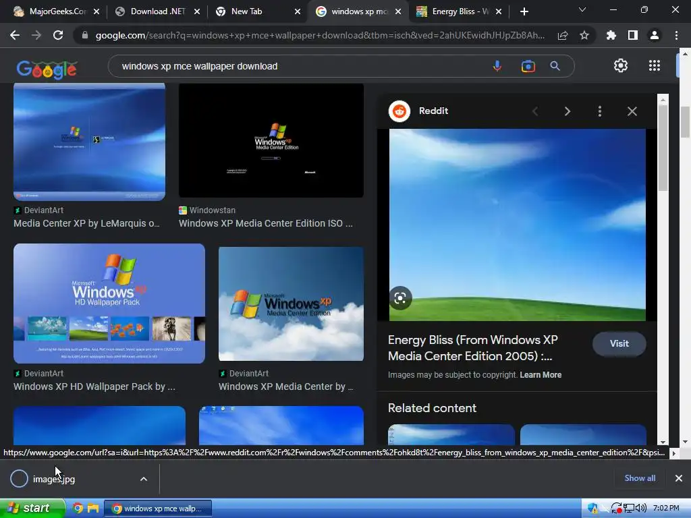Select the Chrome window taskbar button
The width and height of the screenshot is (691, 518).
(x=158, y=509)
